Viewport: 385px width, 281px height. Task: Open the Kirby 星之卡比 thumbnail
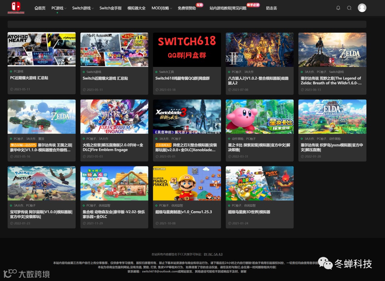(260, 117)
